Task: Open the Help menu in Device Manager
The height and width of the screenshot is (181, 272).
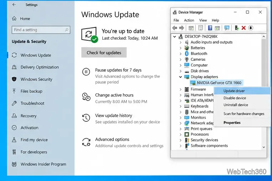Action: pyautogui.click(x=215, y=20)
